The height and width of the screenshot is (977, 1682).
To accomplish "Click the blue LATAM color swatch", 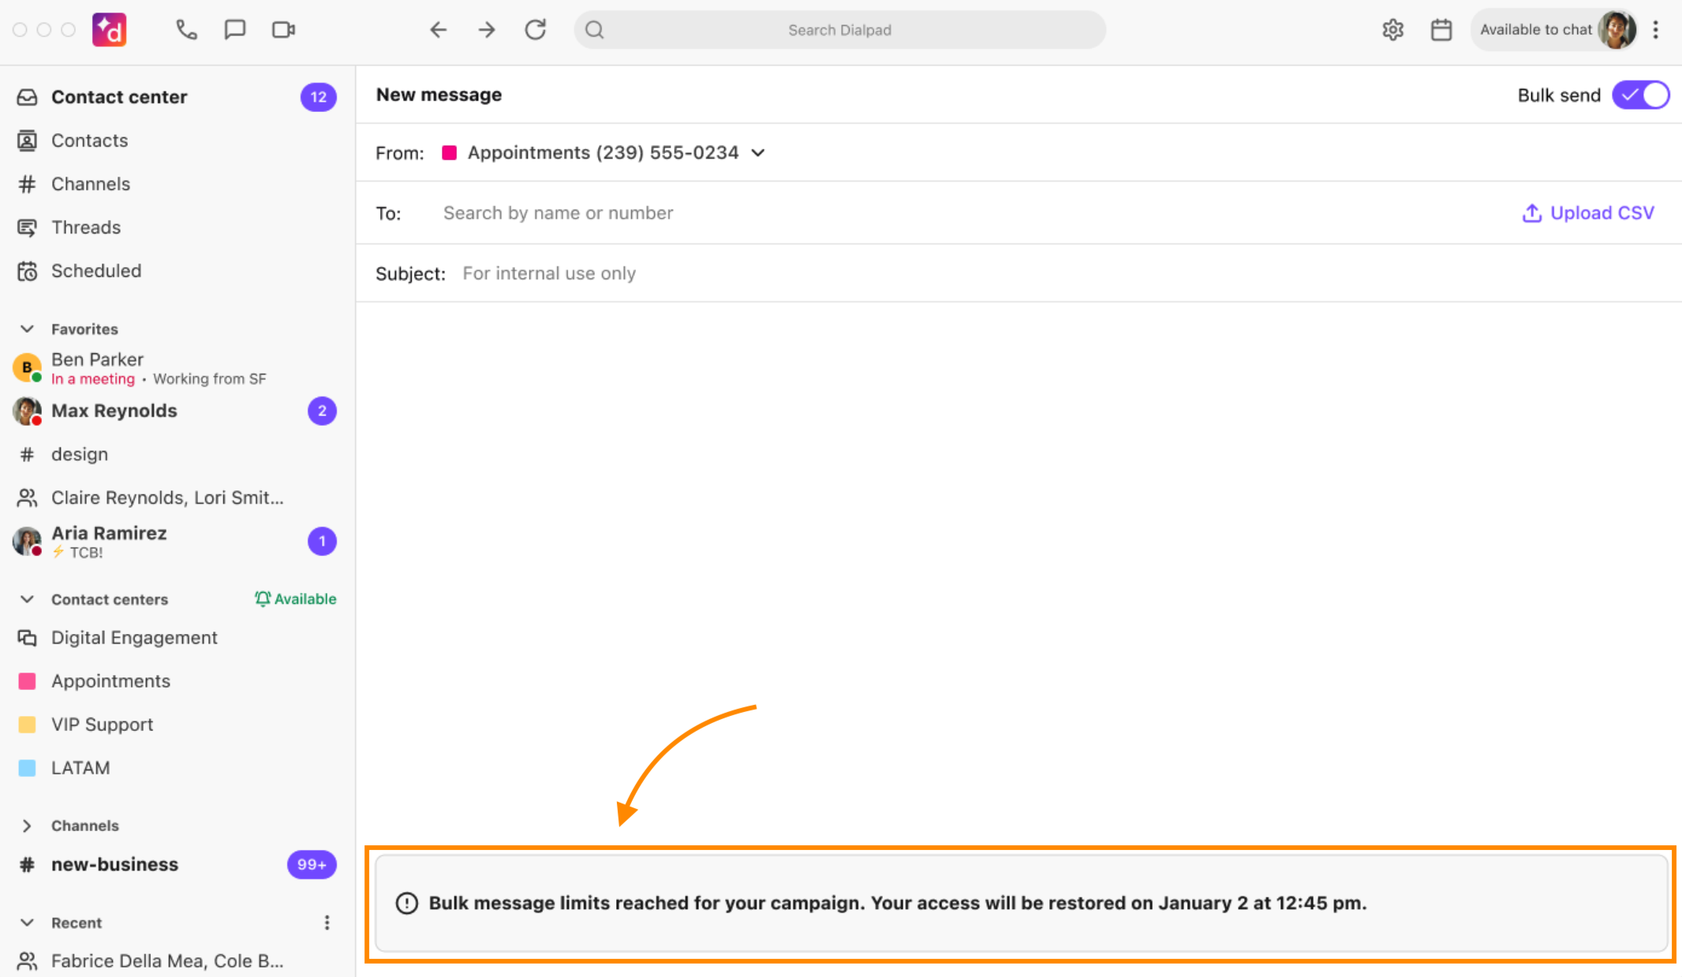I will click(28, 768).
